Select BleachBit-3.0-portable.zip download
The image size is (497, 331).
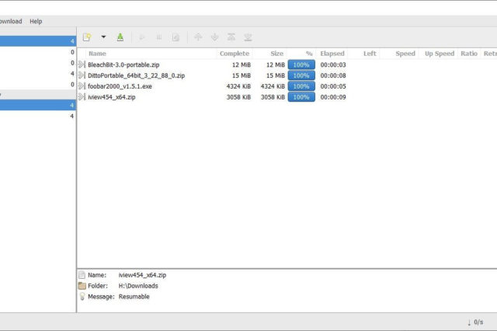point(123,64)
